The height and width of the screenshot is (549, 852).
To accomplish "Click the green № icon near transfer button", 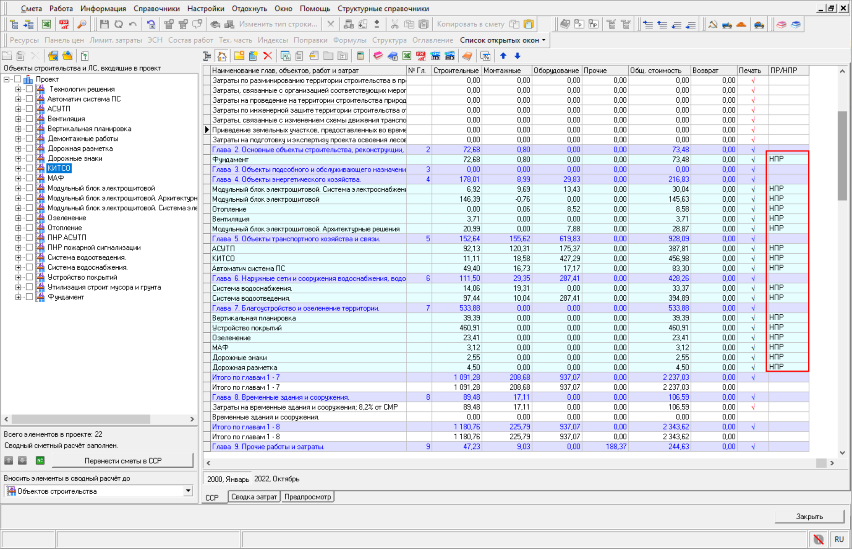I will [x=40, y=460].
